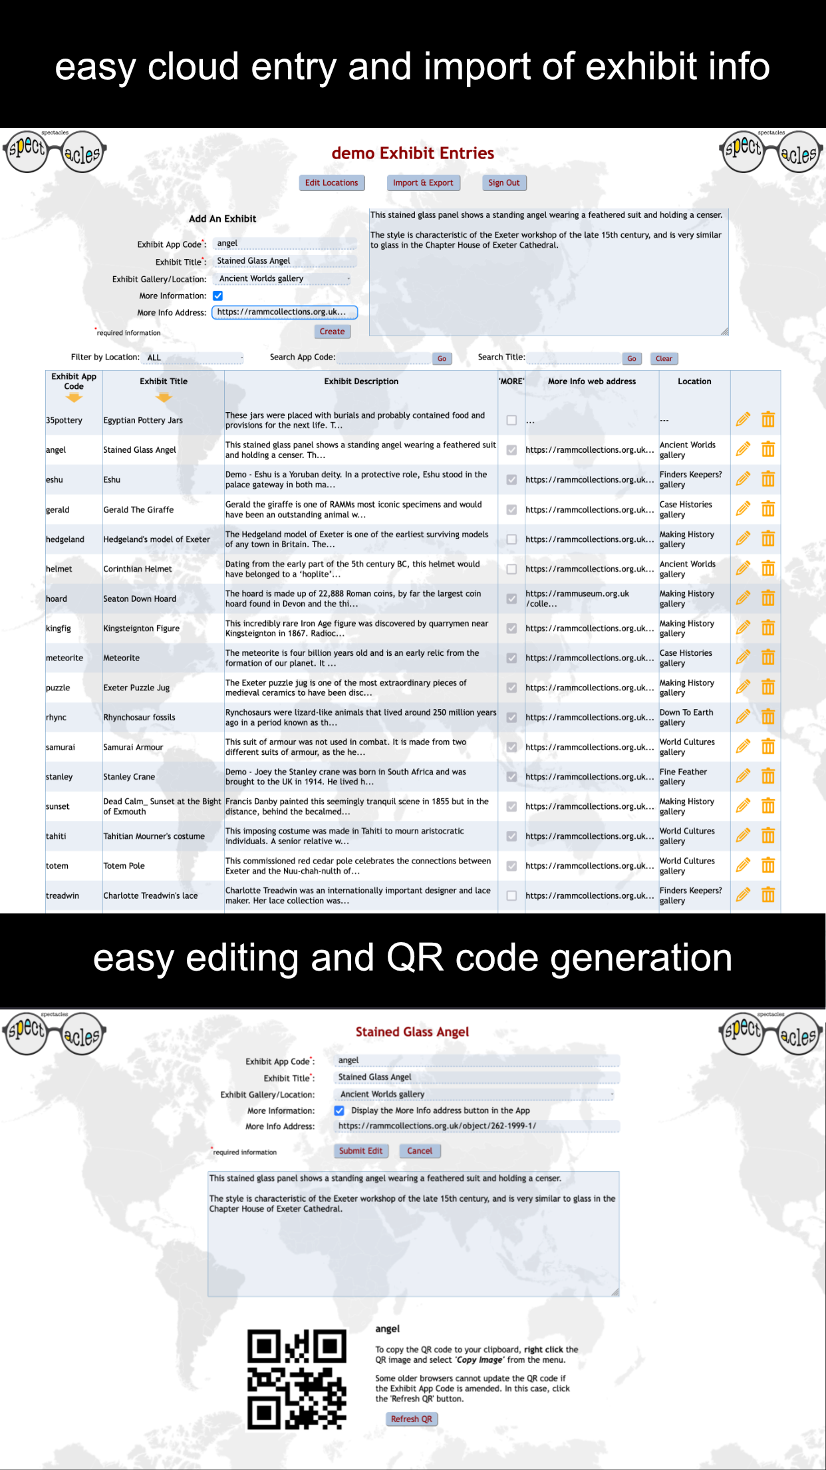Click the QR code image for angel
This screenshot has width=826, height=1470.
(x=297, y=1379)
